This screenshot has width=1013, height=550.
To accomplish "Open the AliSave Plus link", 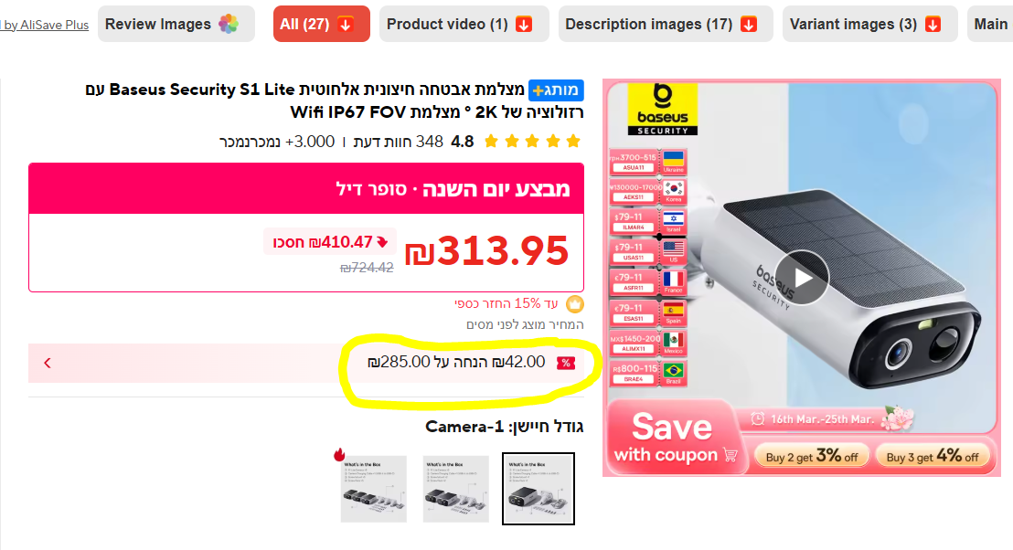I will click(x=45, y=26).
